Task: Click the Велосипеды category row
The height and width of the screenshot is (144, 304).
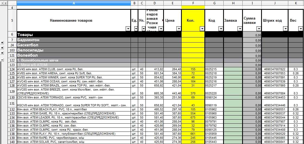Action: [74, 50]
